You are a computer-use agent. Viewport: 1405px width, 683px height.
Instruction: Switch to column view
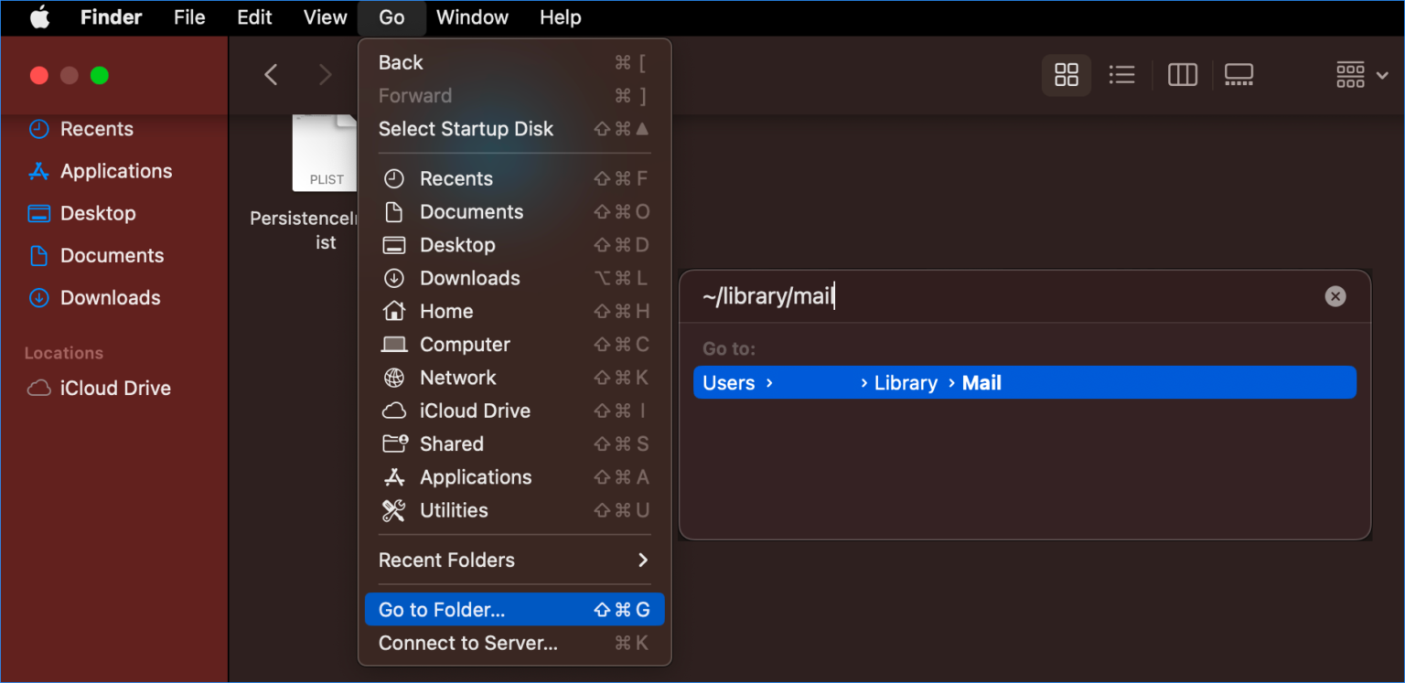[x=1182, y=75]
